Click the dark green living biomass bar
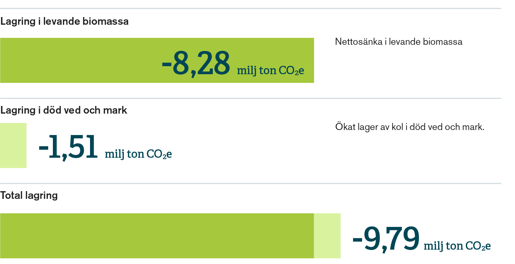515x264 pixels. [80, 60]
